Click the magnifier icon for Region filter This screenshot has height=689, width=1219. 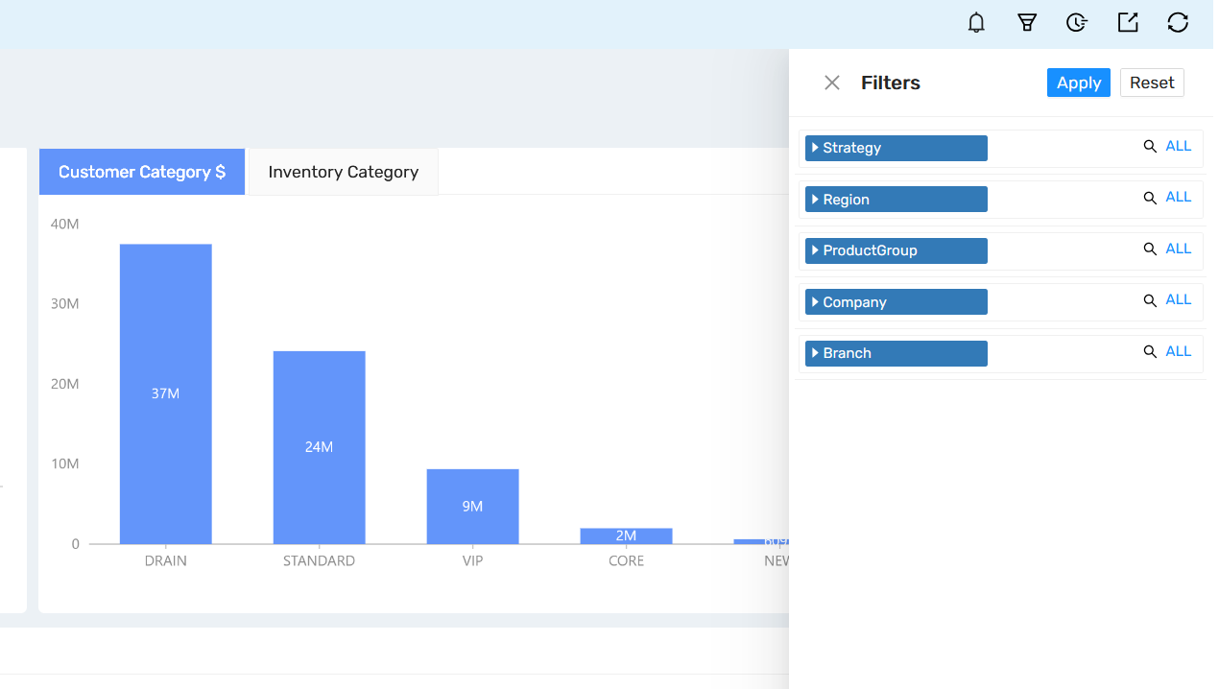point(1150,196)
